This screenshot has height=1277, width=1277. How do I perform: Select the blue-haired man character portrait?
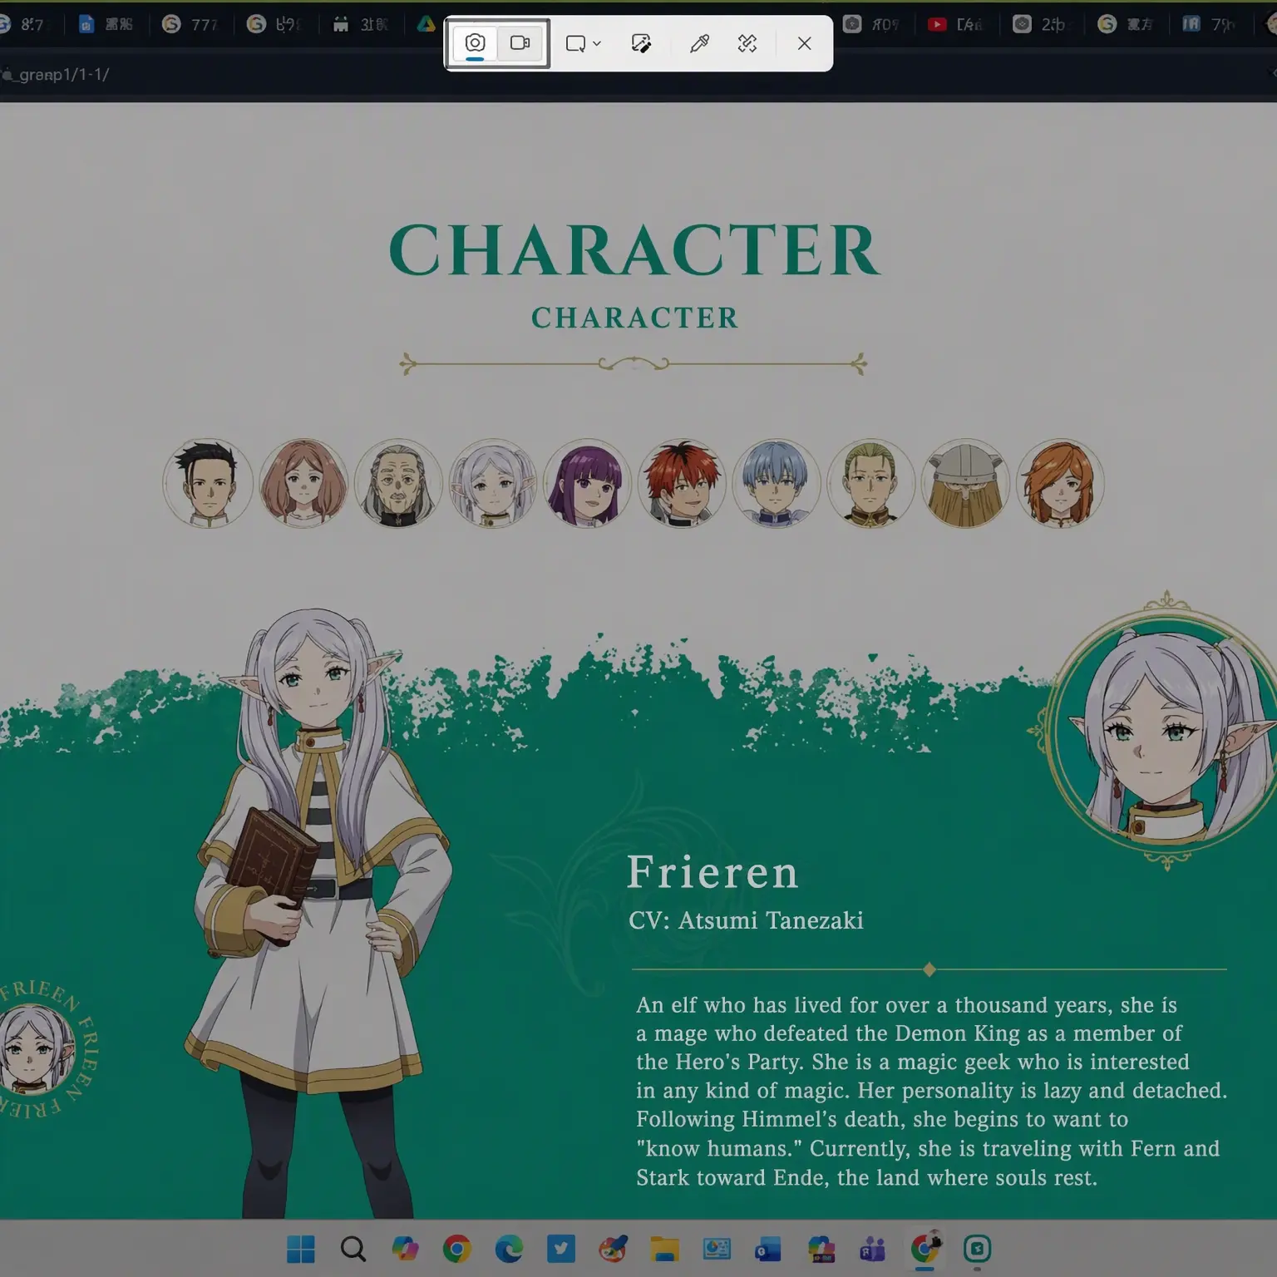pyautogui.click(x=776, y=483)
